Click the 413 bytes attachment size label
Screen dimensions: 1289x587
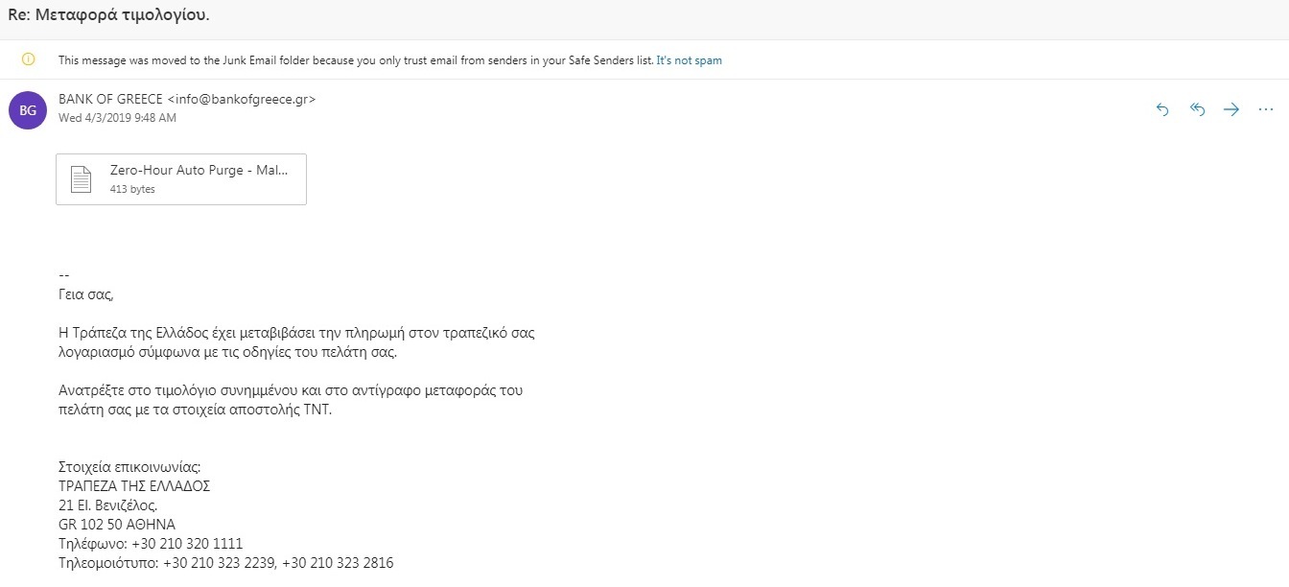[132, 189]
